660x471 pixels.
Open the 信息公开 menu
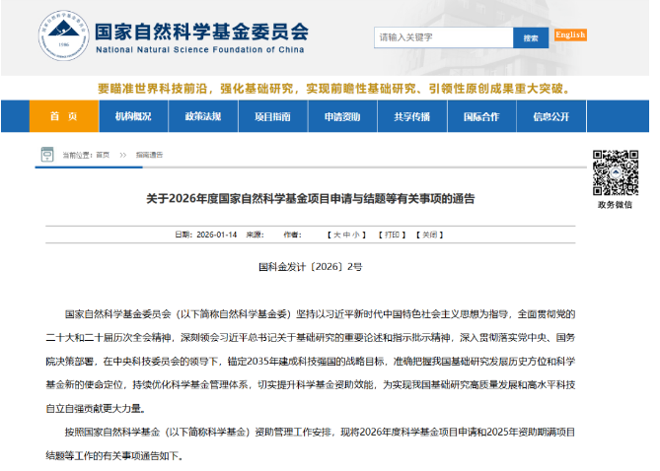click(550, 116)
